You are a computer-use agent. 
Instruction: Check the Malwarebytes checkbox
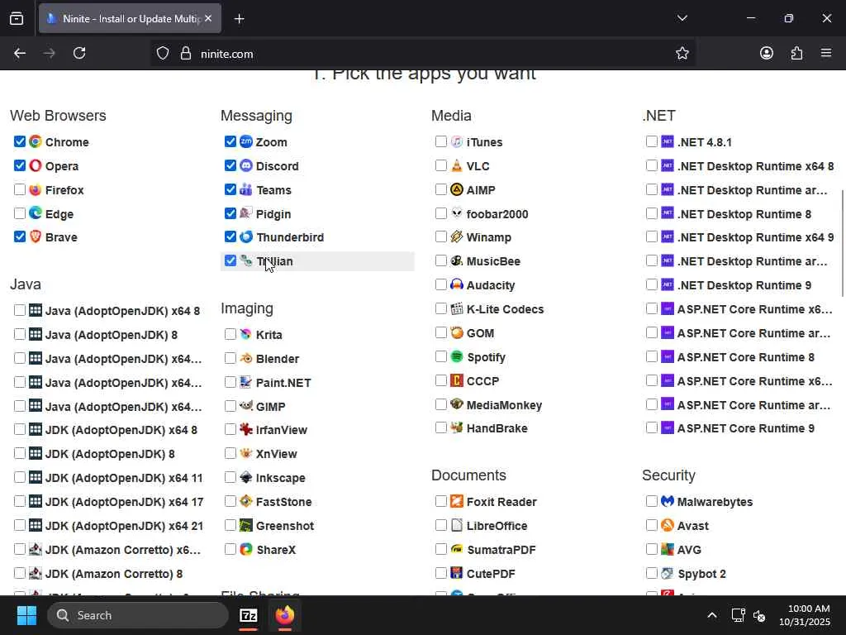coord(652,501)
